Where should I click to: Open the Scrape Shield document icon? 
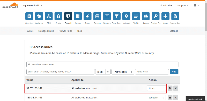point(175,16)
